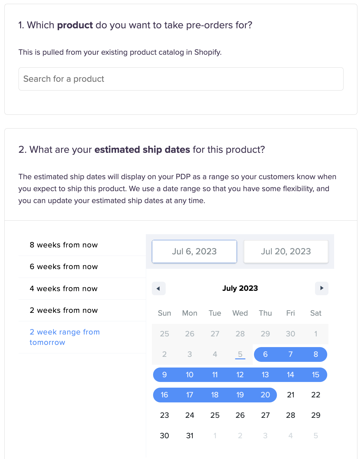Click June 25 in the calendar grid
Viewport: 364px width, 459px height.
pyautogui.click(x=164, y=334)
